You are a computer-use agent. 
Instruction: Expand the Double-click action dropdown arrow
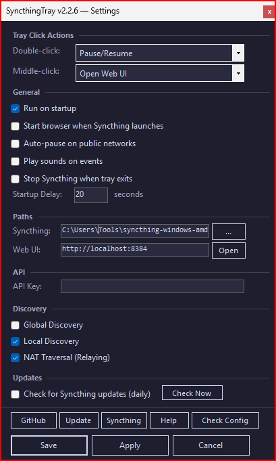(x=238, y=53)
